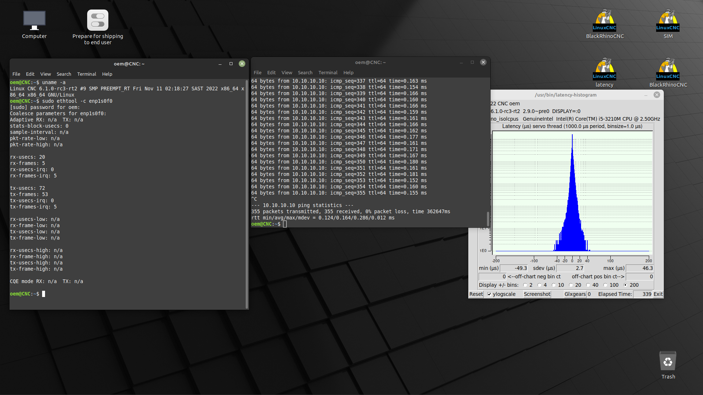The image size is (703, 395).
Task: Click the 'rx-usecs: 20' line
Action: pos(27,157)
